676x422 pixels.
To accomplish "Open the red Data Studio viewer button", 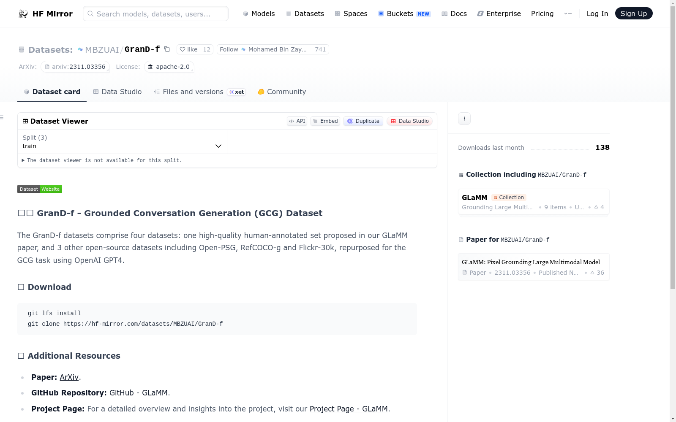I will [409, 121].
